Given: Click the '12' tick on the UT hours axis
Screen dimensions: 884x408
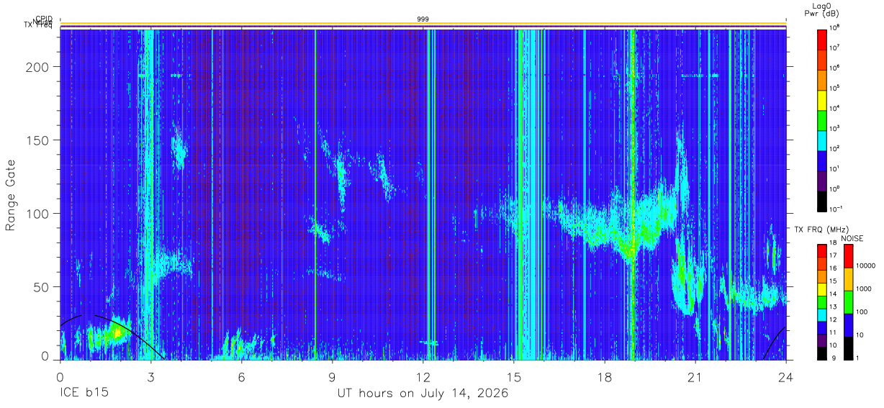Looking at the screenshot, I should click(x=423, y=376).
